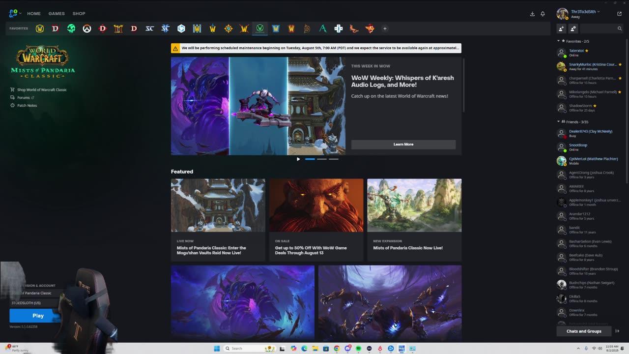
Task: Select friend CptMerLot
Action: tap(590, 161)
